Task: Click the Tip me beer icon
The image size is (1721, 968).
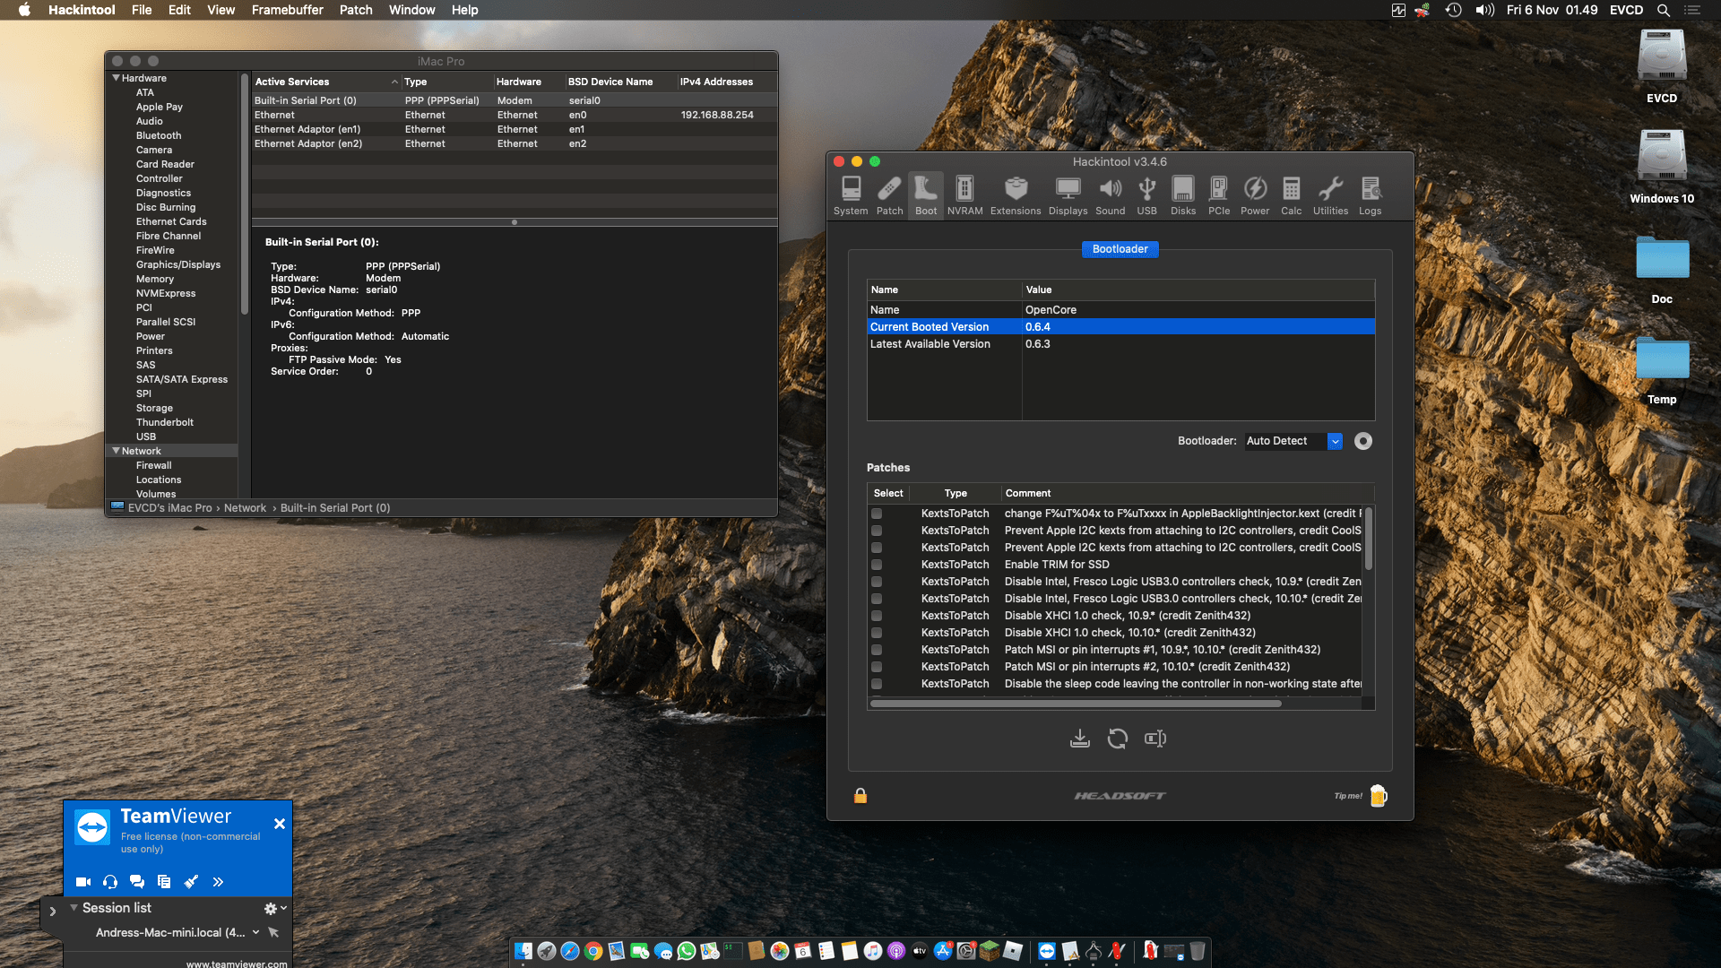Action: [1379, 796]
